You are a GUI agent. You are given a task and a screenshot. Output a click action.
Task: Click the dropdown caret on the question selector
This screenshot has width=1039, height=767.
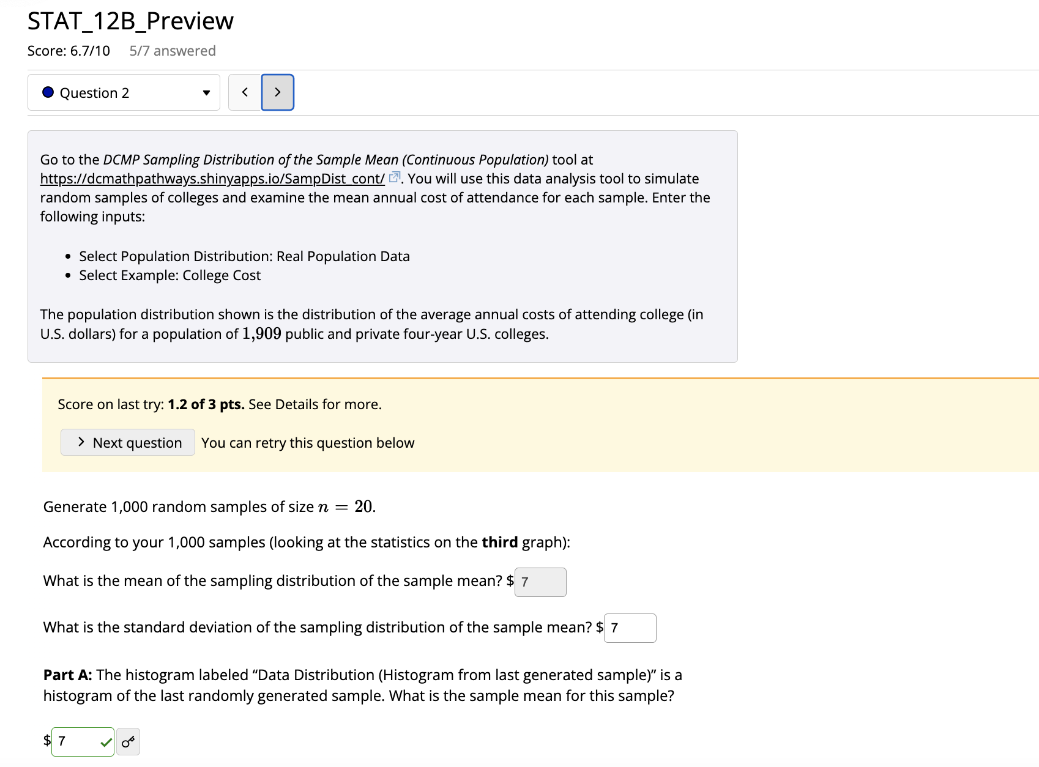207,94
